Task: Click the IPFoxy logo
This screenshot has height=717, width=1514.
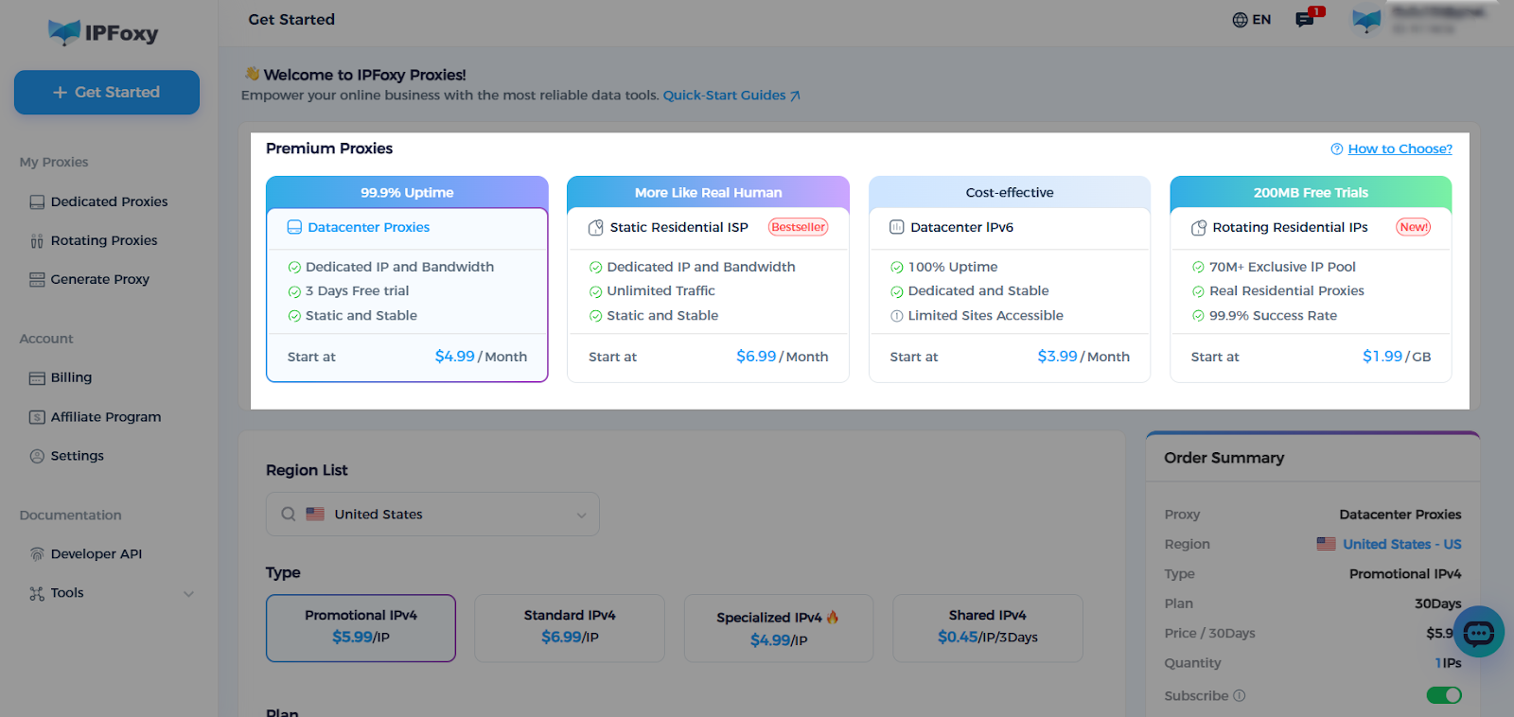Action: (x=103, y=33)
